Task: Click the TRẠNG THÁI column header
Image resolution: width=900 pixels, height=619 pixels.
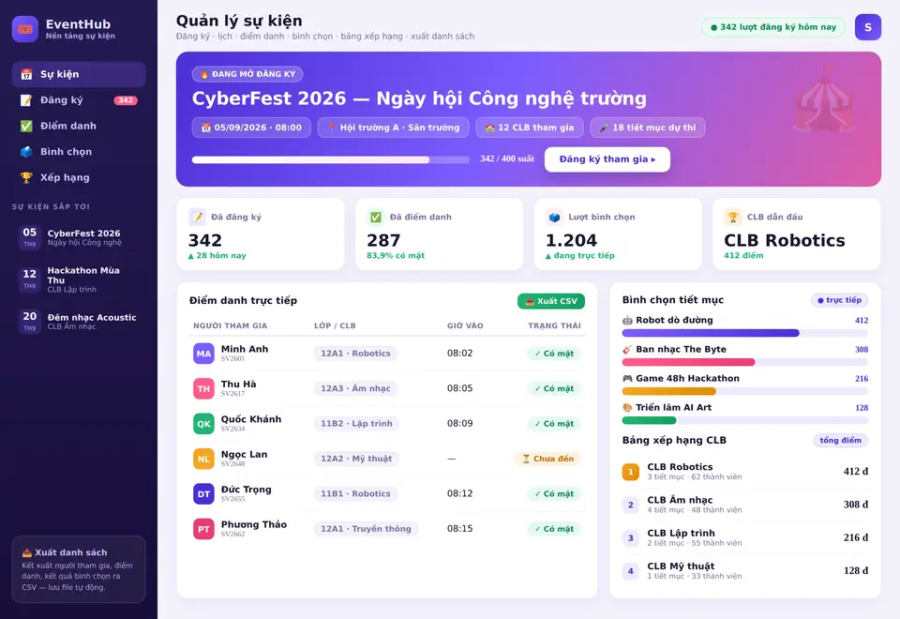Action: click(554, 325)
